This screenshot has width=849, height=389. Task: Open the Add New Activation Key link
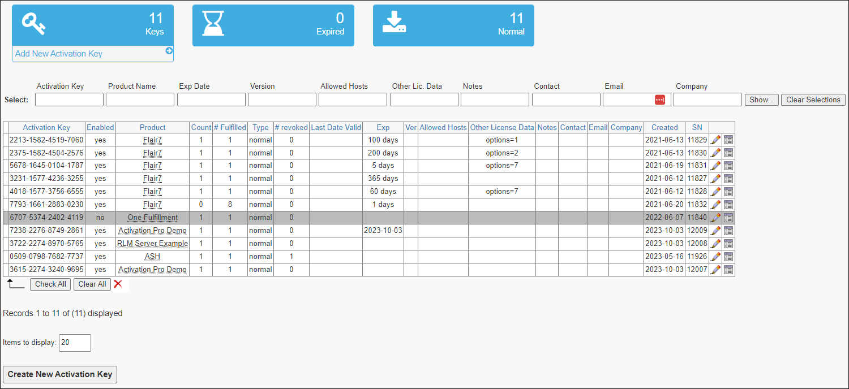pos(59,54)
